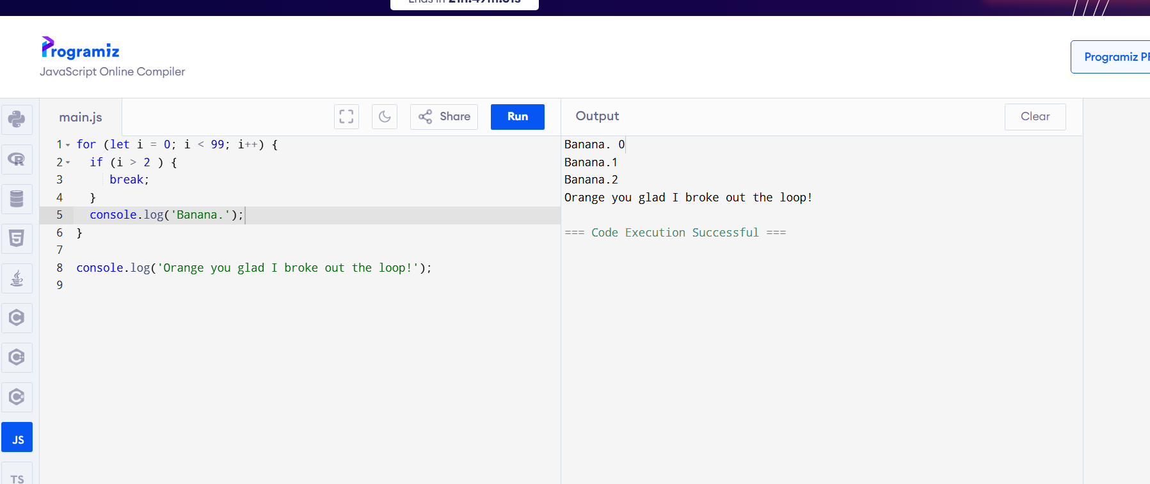Screen dimensions: 1150x484
Task: Place cursor on empty line 7
Action: click(x=256, y=250)
